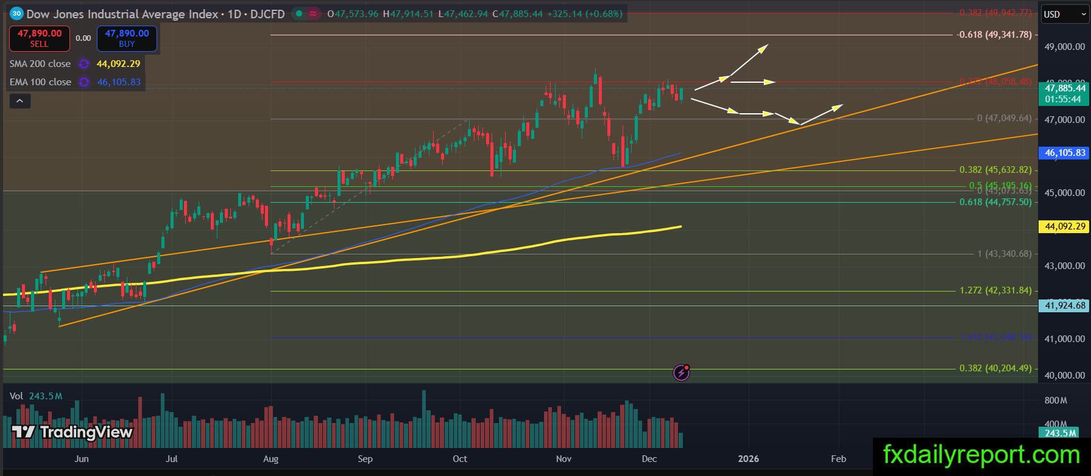Click the EMA value 46,105.83 in legend
The image size is (1091, 476).
click(119, 82)
